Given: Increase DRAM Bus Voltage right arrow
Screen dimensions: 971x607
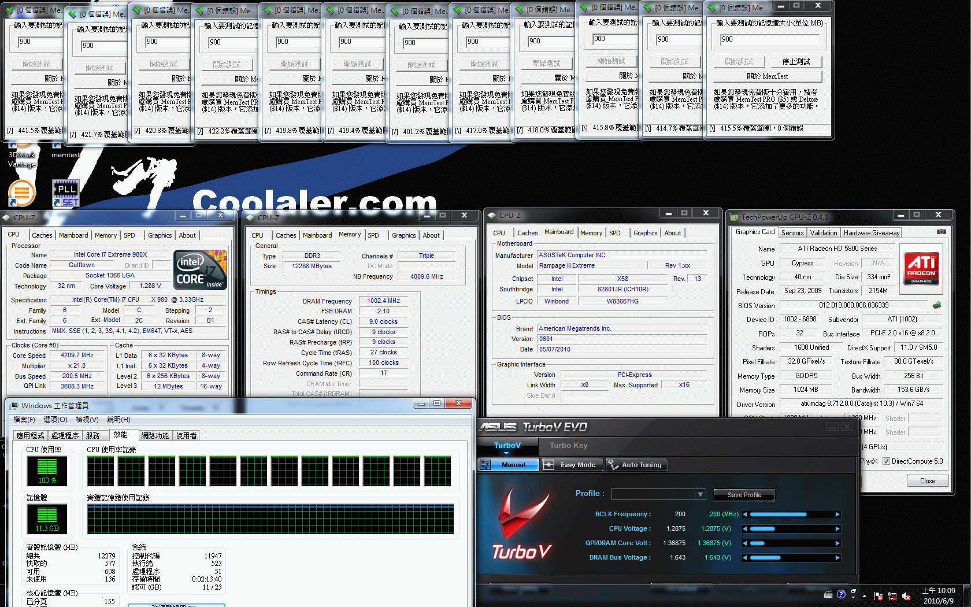Looking at the screenshot, I should (837, 557).
